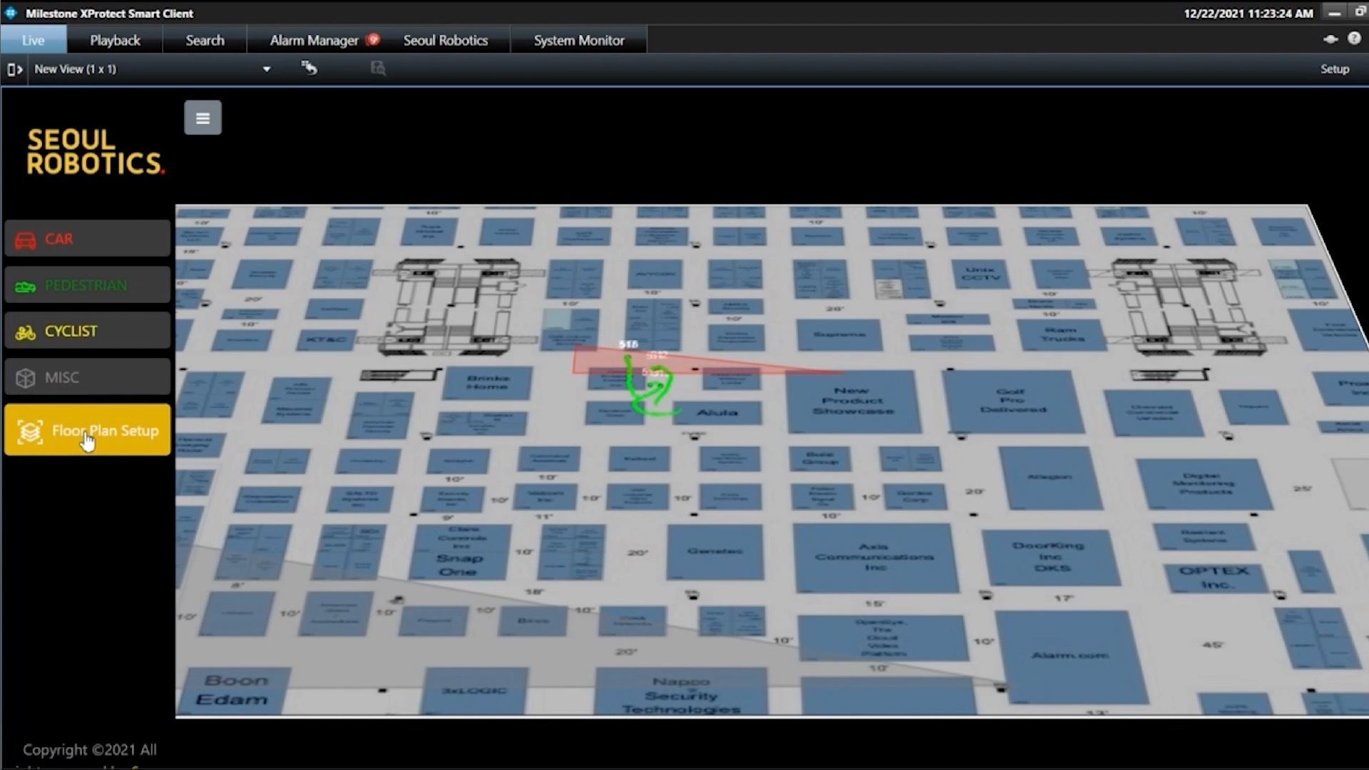Screen dimensions: 1369x770
Task: Click the search document icon in toolbar
Action: 378,68
